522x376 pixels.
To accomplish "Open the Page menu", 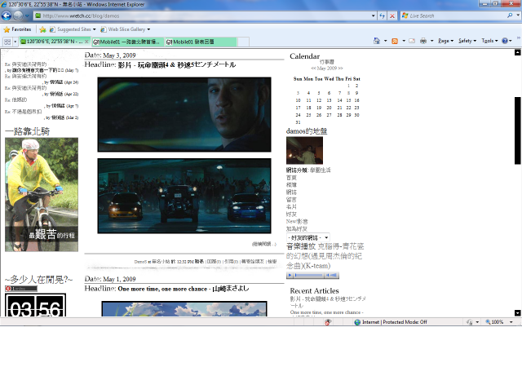I will [445, 41].
